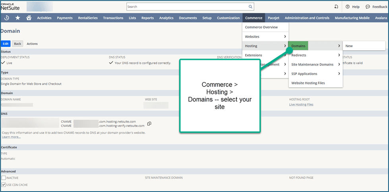389x192 pixels.
Task: Click the Feedback speech bubble icon
Action: pyautogui.click(x=368, y=7)
